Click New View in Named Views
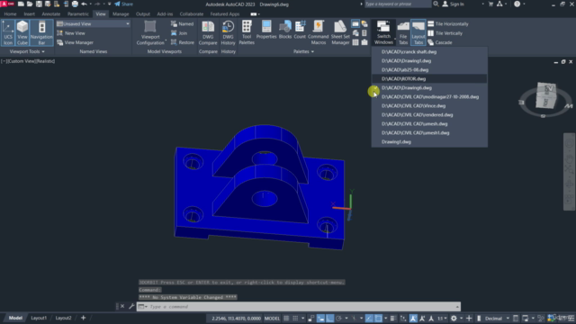Image resolution: width=576 pixels, height=324 pixels. [x=71, y=33]
